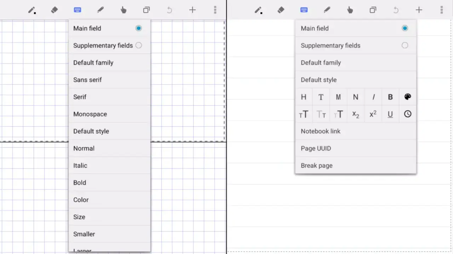The height and width of the screenshot is (254, 453).
Task: Click the Undo icon
Action: pyautogui.click(x=170, y=10)
